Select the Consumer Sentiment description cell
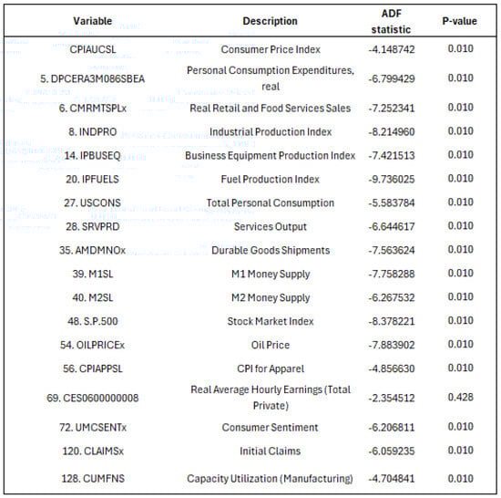The image size is (501, 498). coord(270,428)
